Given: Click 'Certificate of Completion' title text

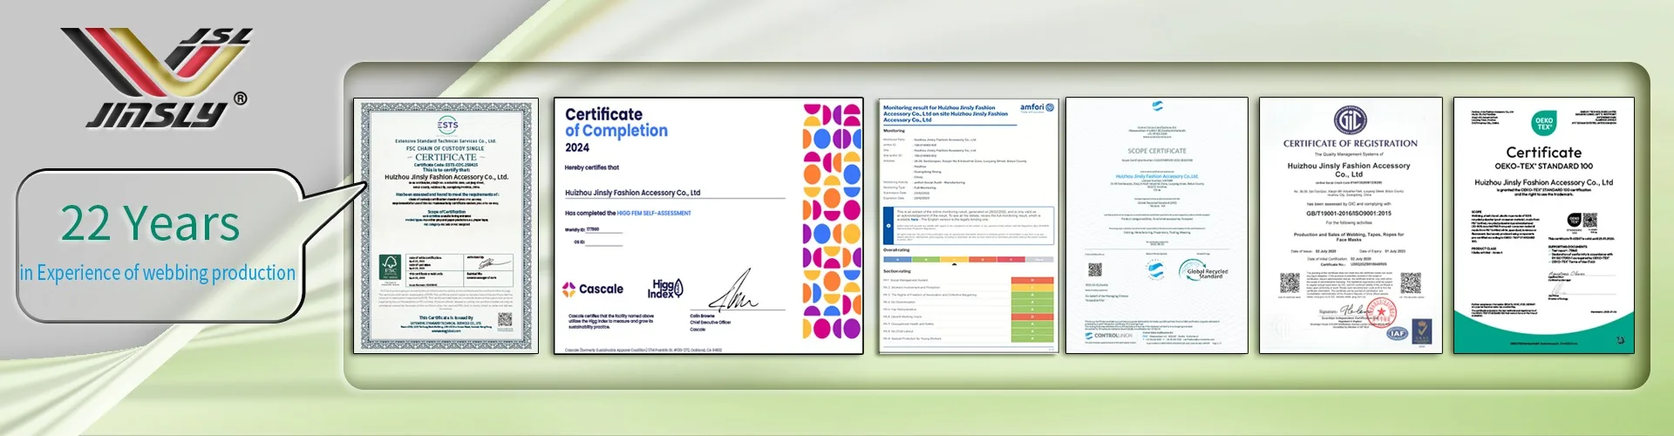Looking at the screenshot, I should click(x=616, y=122).
